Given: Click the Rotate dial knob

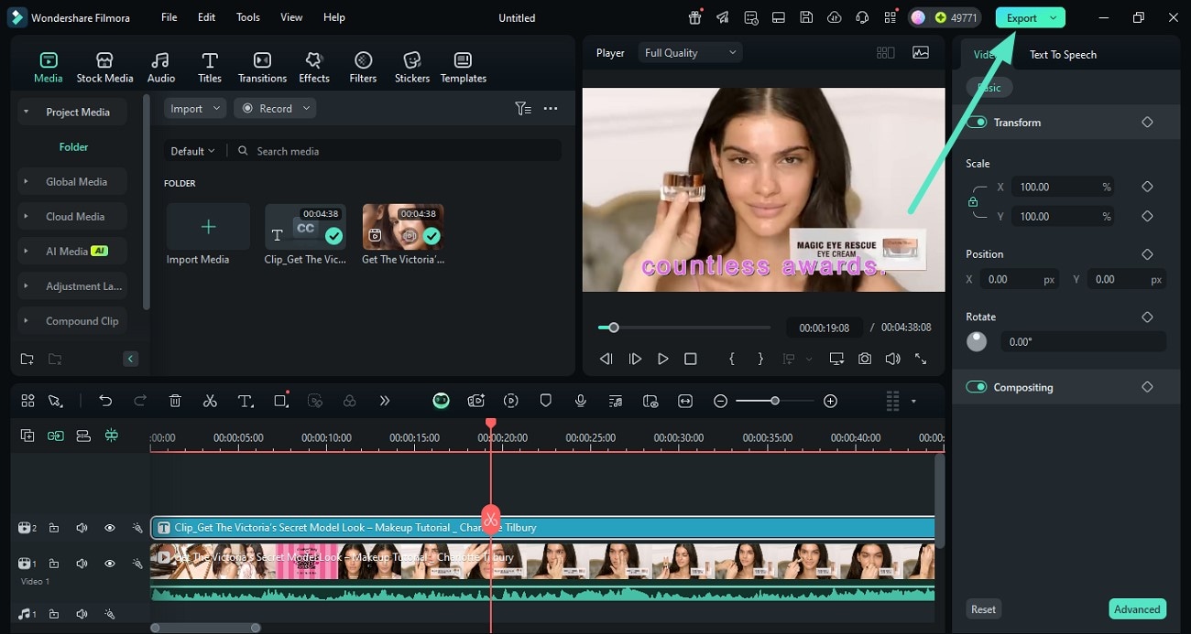Looking at the screenshot, I should (x=977, y=341).
